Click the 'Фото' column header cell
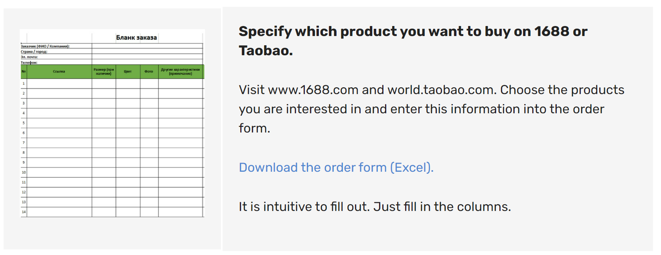This screenshot has width=661, height=255. click(149, 72)
